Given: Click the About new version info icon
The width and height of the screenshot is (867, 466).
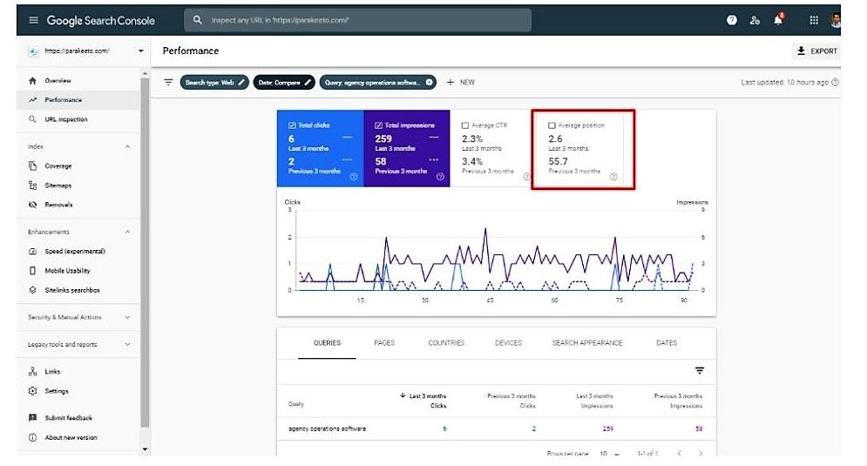Looking at the screenshot, I should pos(32,437).
